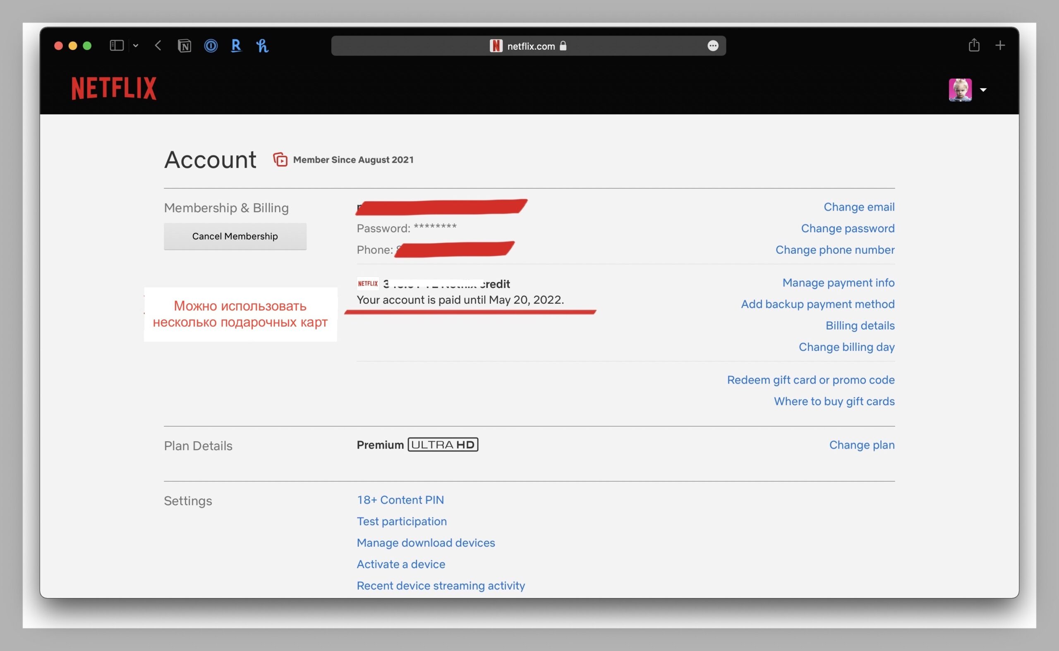
Task: Open 18+ Content PIN settings
Action: coord(400,500)
